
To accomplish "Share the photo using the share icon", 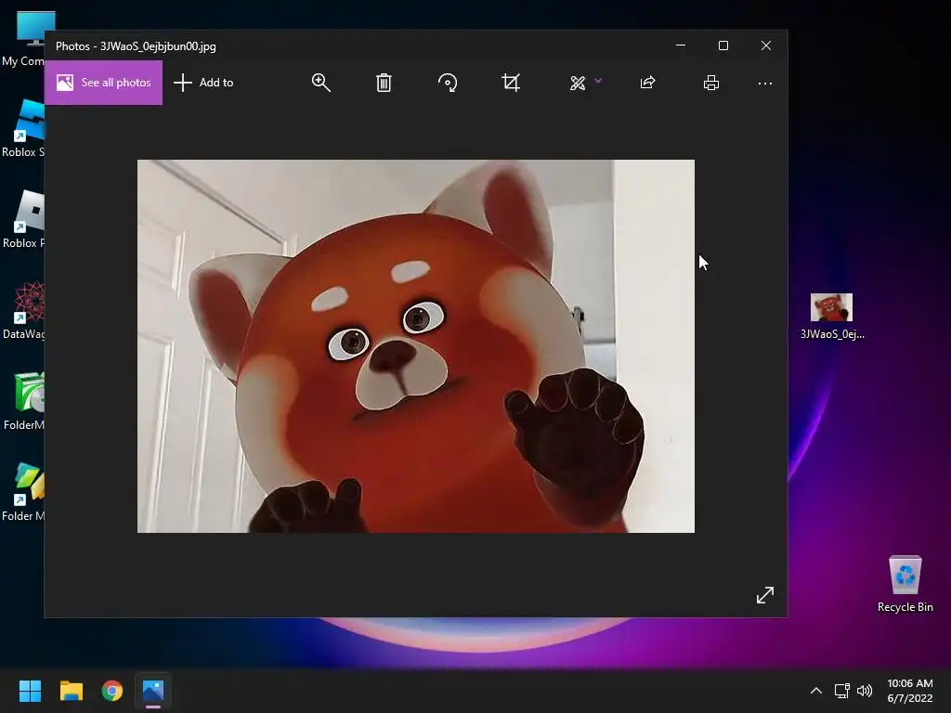I will (x=647, y=83).
